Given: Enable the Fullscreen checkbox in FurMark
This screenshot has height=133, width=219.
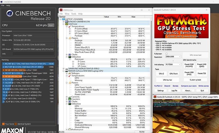Looking at the screenshot, I should [x=166, y=54].
